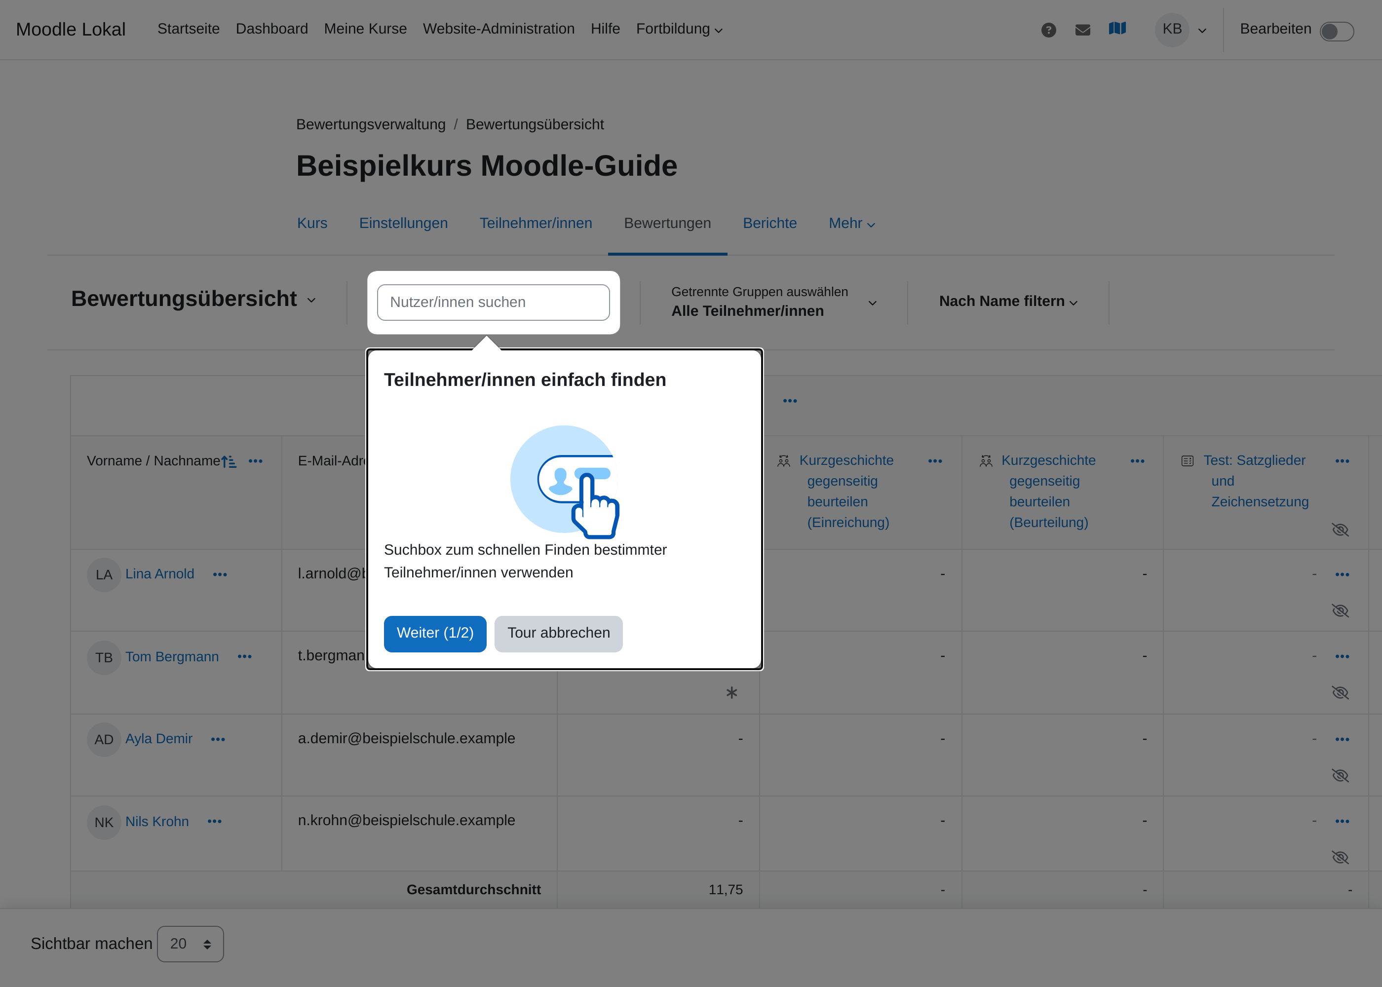The height and width of the screenshot is (987, 1382).
Task: Open Website-Administration in top navigation
Action: 499,29
